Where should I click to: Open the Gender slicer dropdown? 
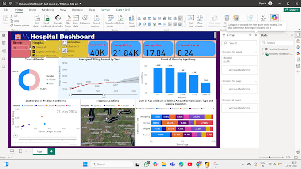click(21, 48)
